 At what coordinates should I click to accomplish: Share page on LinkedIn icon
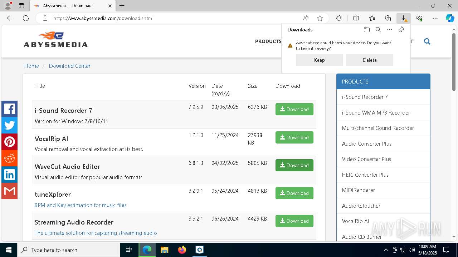(x=9, y=175)
